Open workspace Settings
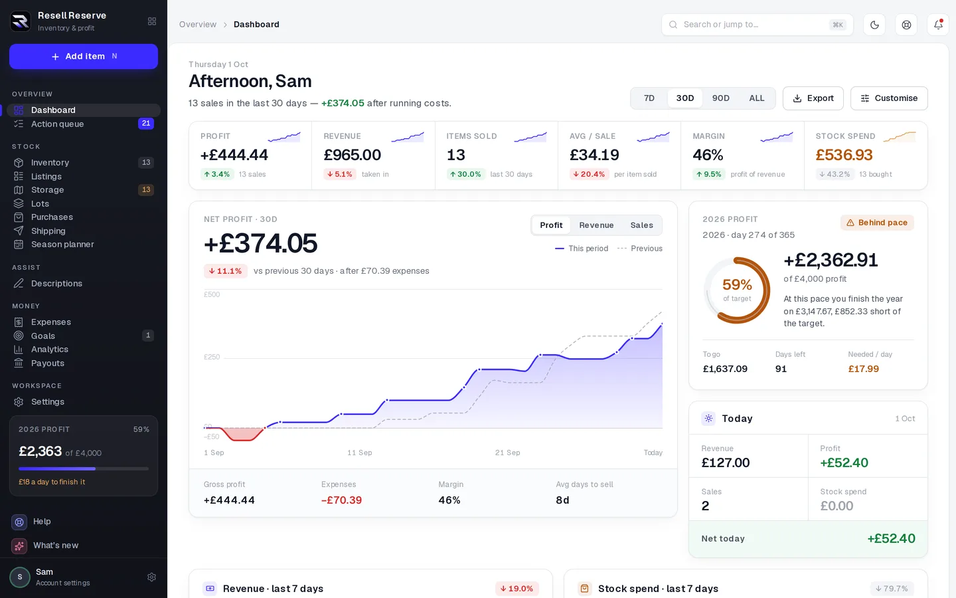The image size is (956, 598). pos(84,402)
